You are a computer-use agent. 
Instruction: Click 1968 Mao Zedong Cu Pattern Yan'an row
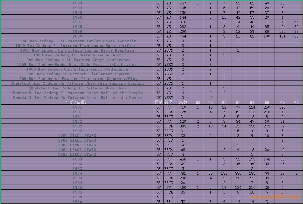77,51
